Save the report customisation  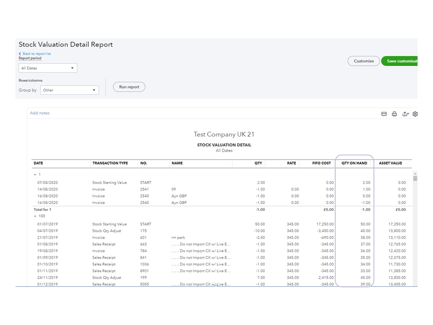pyautogui.click(x=399, y=61)
